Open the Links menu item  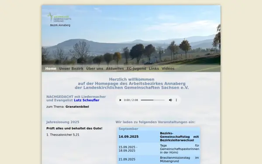tap(154, 69)
